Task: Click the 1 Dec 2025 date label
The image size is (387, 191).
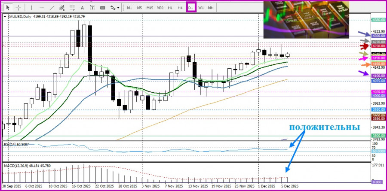Action: (x=267, y=186)
